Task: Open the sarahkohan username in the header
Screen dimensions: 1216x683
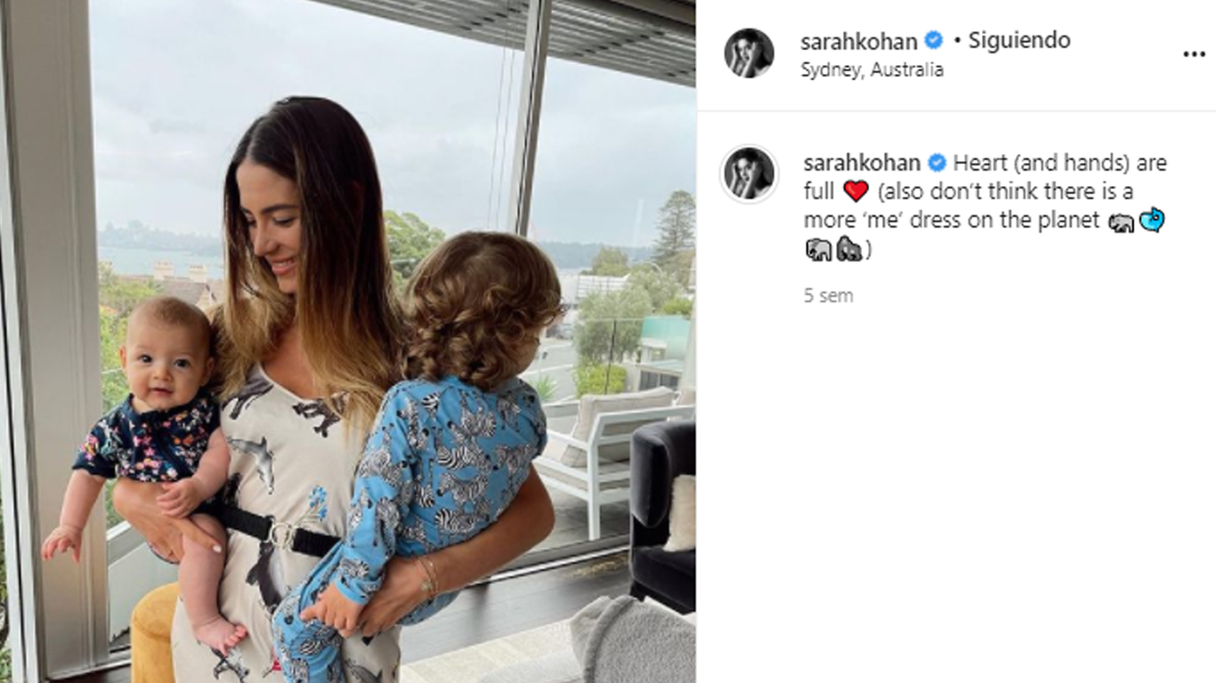Action: [858, 41]
